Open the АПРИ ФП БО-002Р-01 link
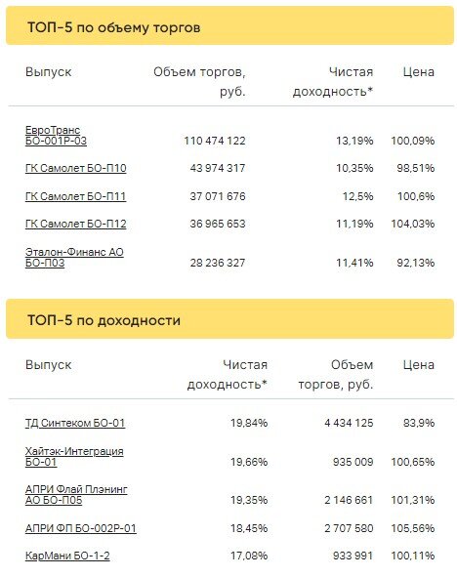 pos(81,528)
